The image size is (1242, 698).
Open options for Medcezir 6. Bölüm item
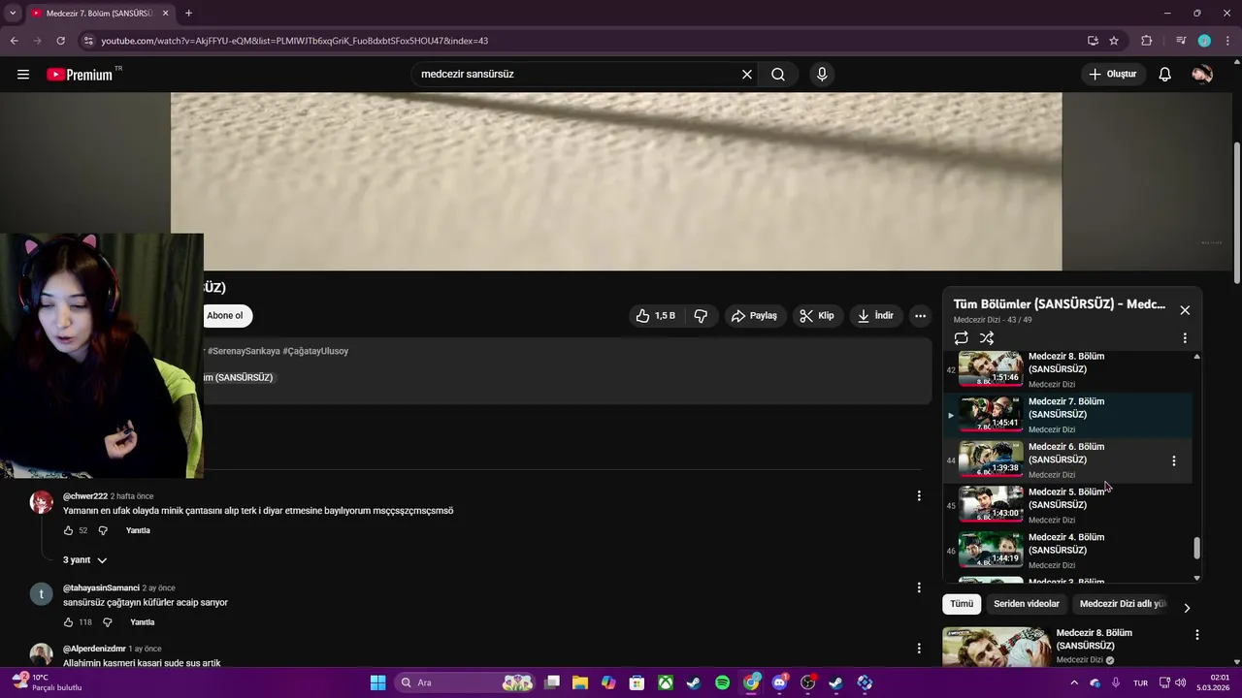click(1174, 460)
